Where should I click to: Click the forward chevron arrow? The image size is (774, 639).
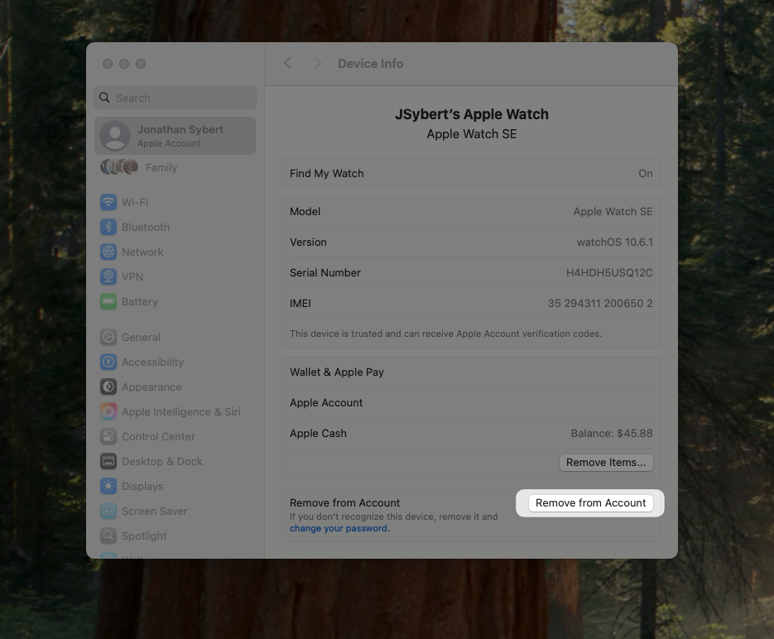pyautogui.click(x=317, y=64)
